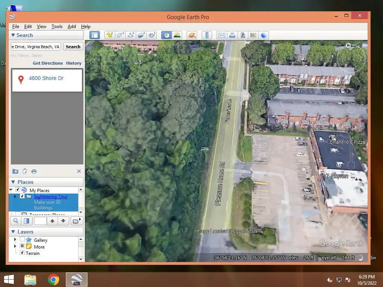Image resolution: width=383 pixels, height=287 pixels.
Task: Collapse the Layers panel
Action: 13,232
